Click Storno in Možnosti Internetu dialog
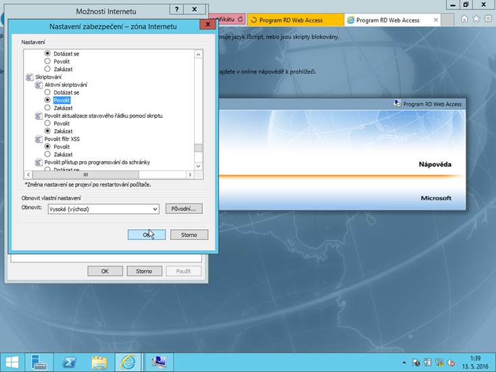This screenshot has width=496, height=372. (144, 271)
